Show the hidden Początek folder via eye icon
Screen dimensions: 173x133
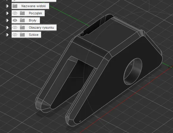15,13
